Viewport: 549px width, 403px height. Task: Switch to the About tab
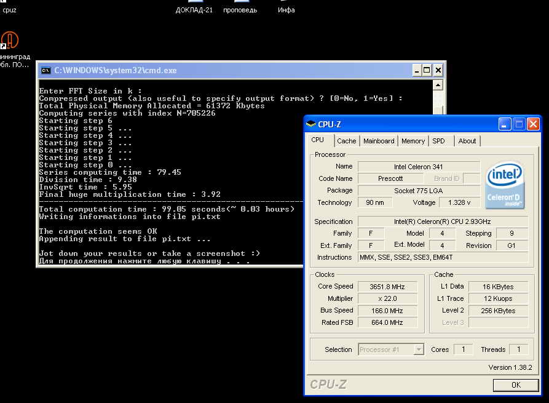[467, 141]
